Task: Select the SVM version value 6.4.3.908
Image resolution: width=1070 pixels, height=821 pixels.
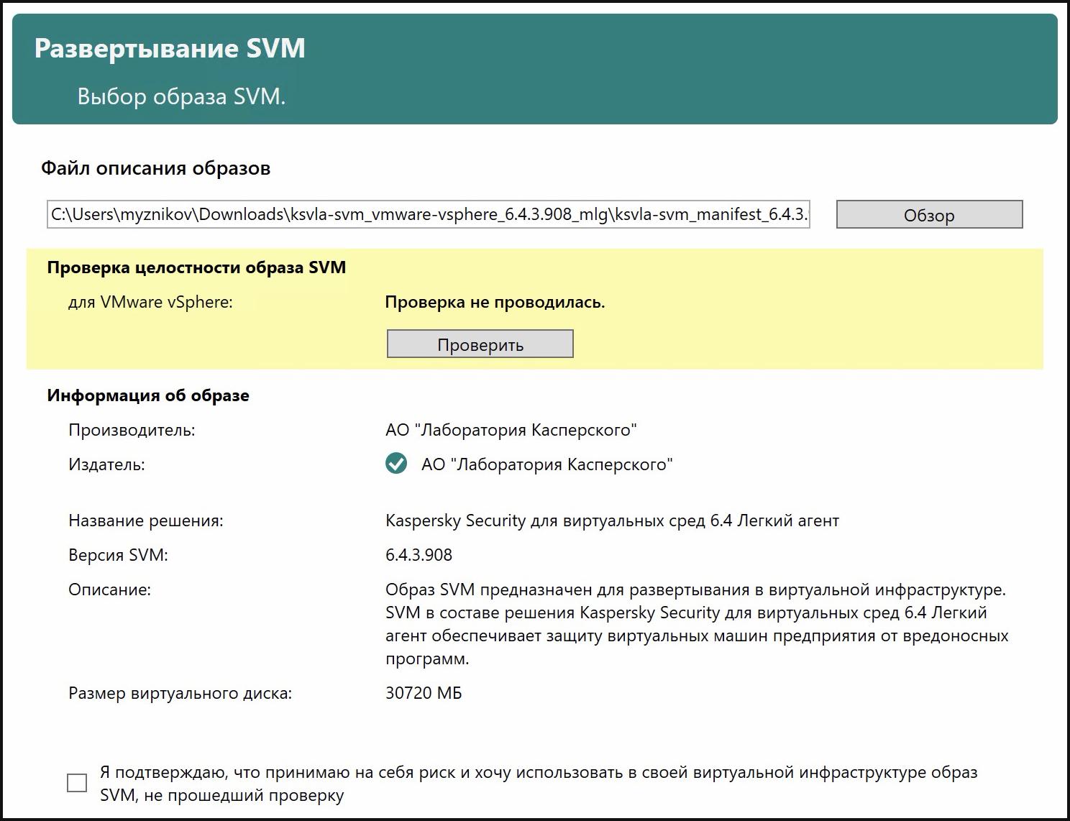Action: click(x=419, y=555)
